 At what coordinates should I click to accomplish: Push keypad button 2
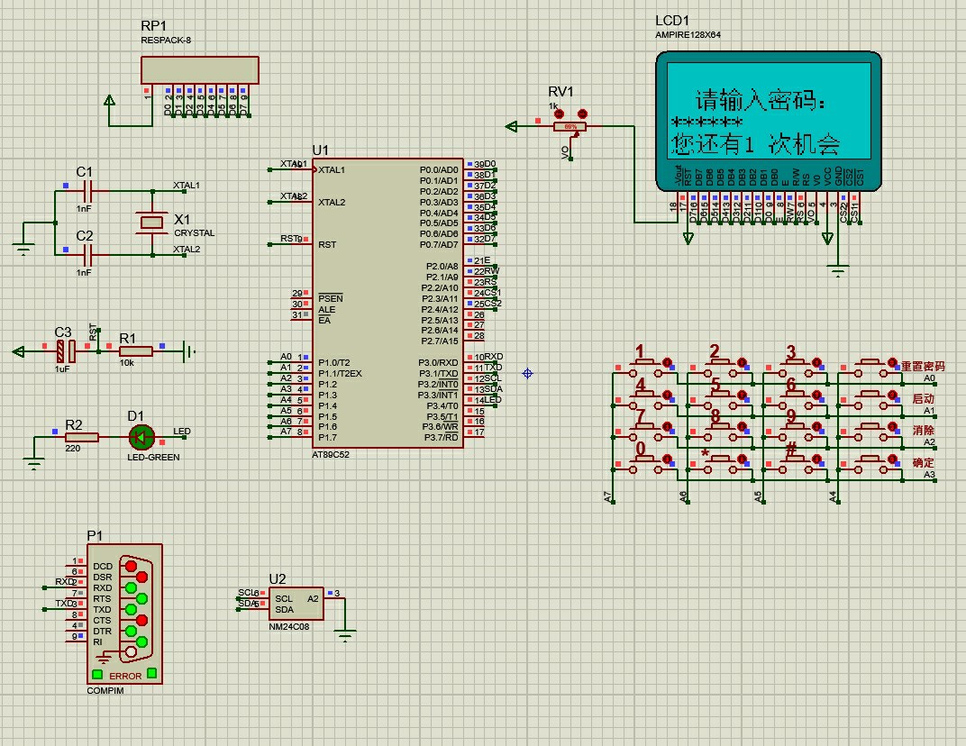tap(720, 368)
